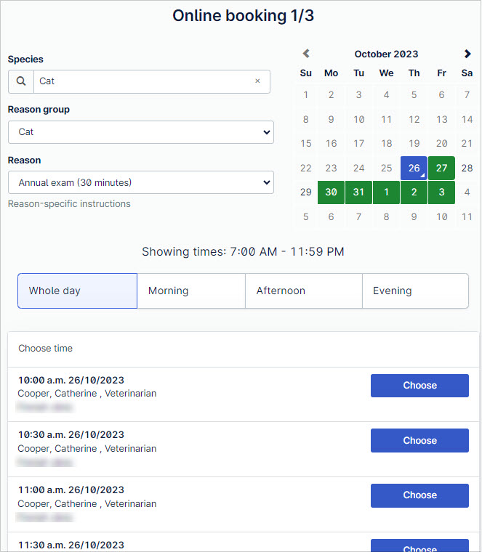Select green November 2 in the calendar
The height and width of the screenshot is (552, 482).
(x=414, y=192)
